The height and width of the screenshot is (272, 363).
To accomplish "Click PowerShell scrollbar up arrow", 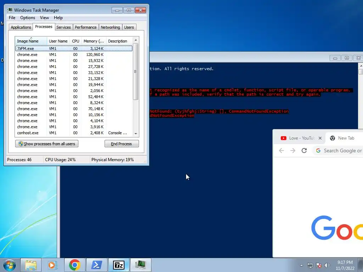I will click(x=361, y=66).
